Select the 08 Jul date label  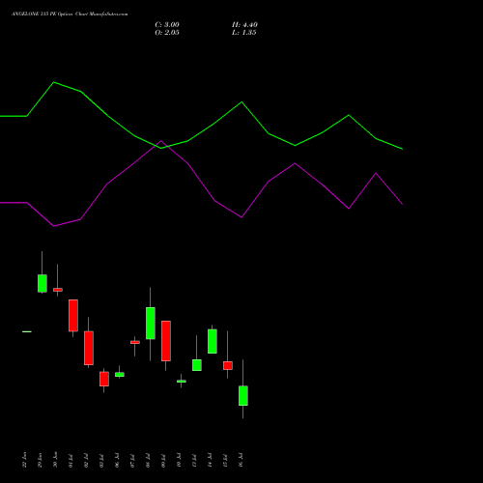pos(148,461)
